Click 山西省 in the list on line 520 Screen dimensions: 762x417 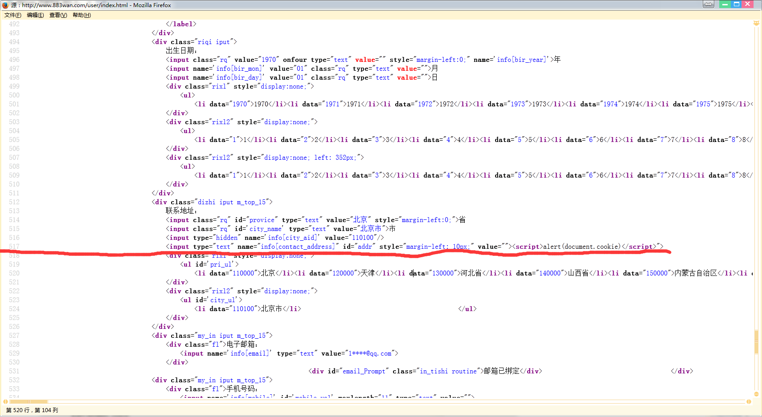tap(578, 273)
